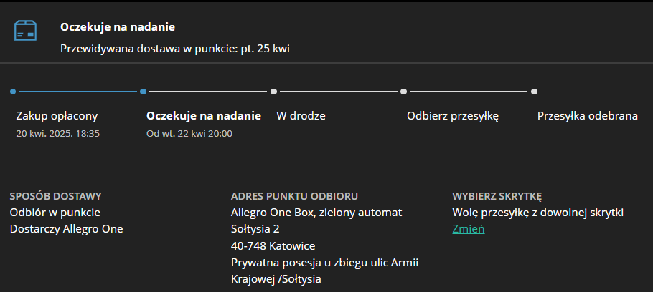653x292 pixels.
Task: Click the ADRES PUNKTU ODBIORU heading
Action: coord(294,196)
